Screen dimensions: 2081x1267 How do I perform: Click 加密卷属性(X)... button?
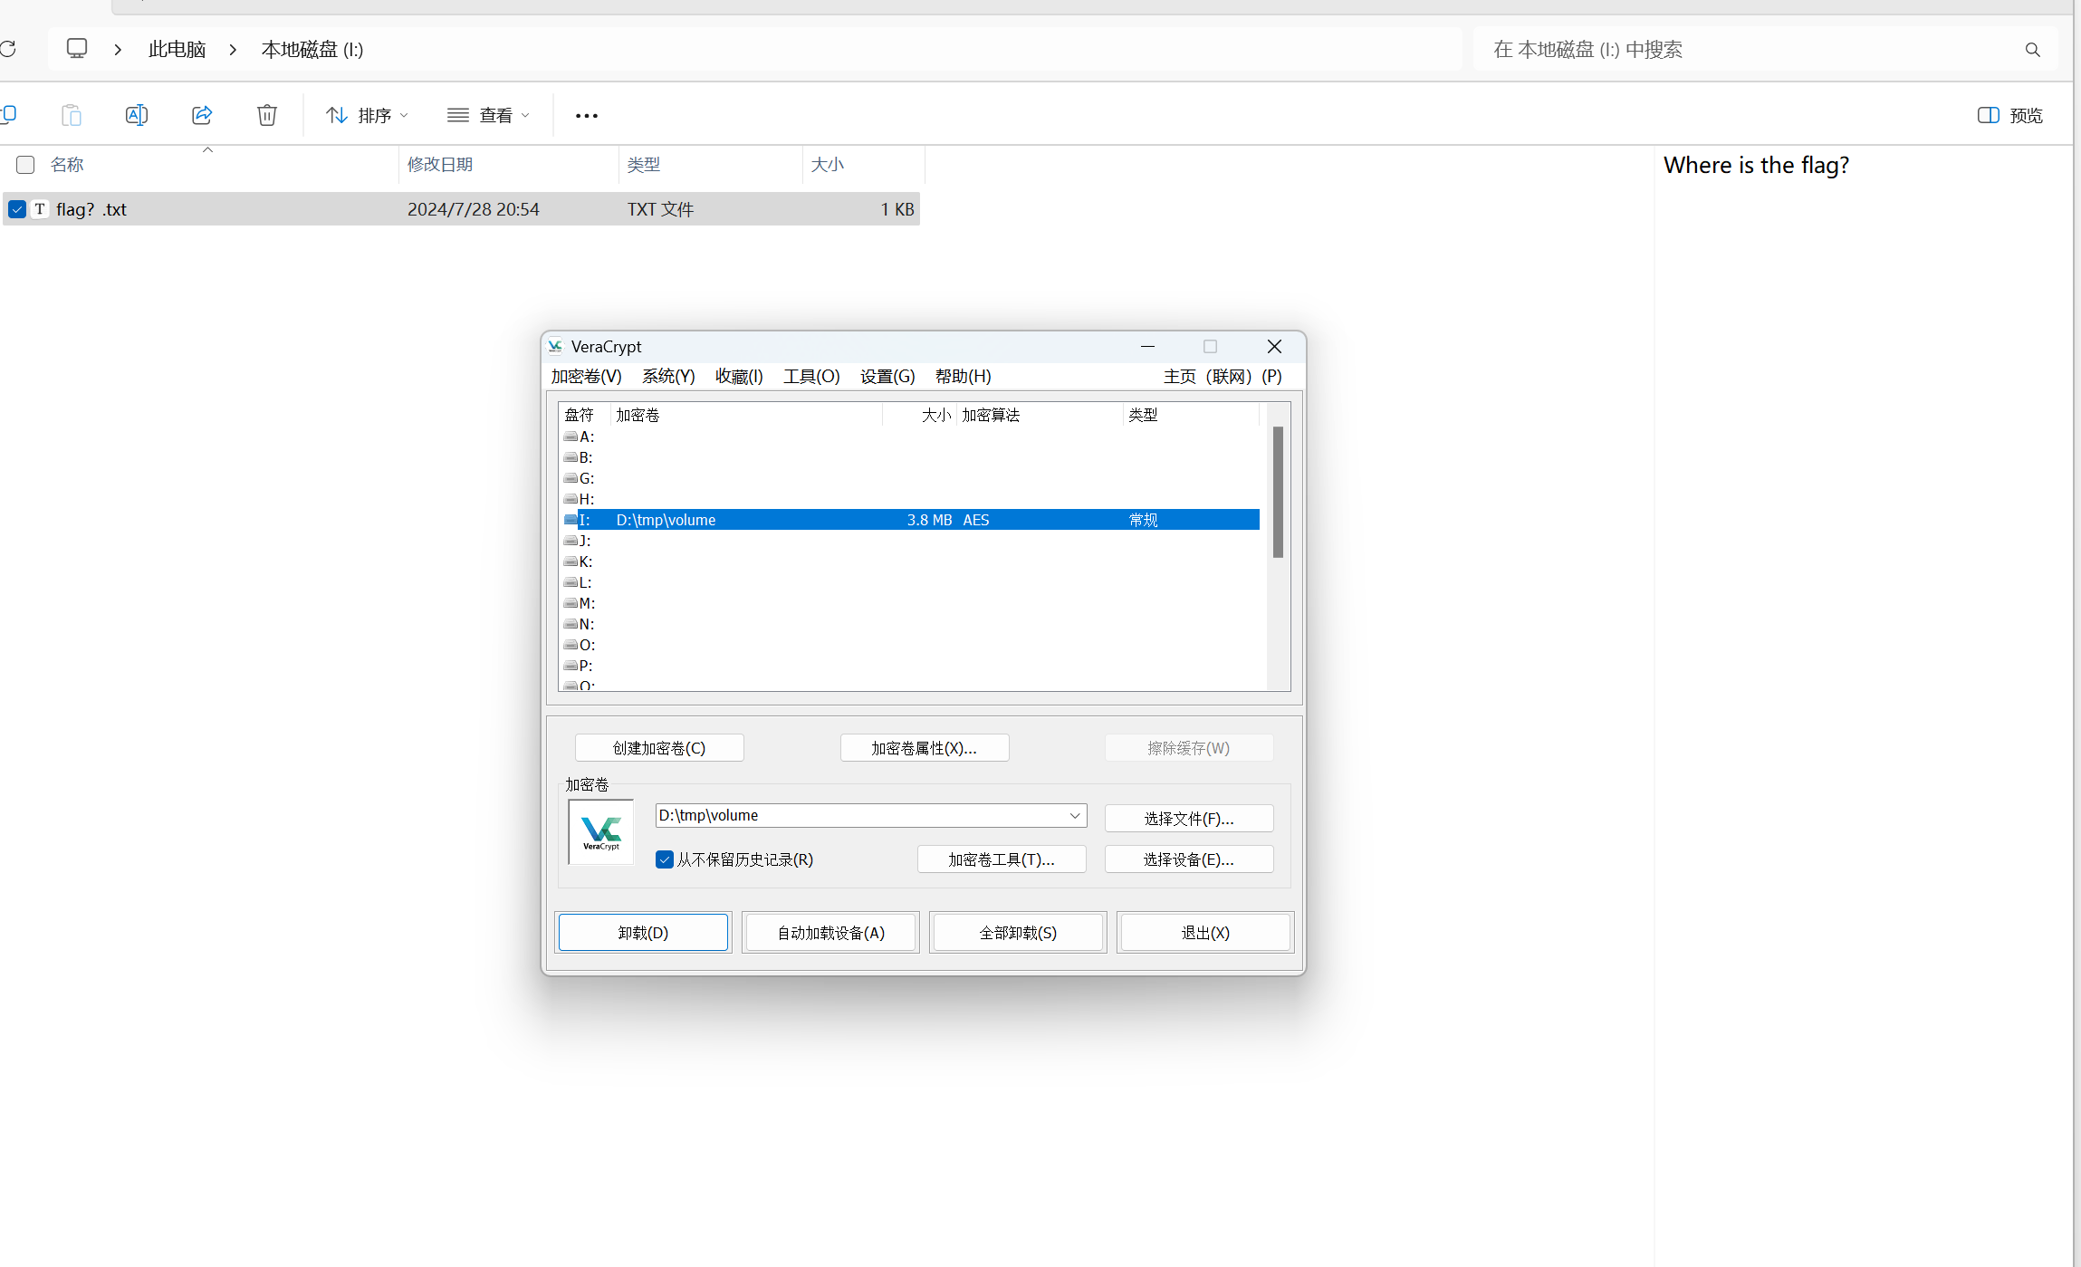point(925,748)
